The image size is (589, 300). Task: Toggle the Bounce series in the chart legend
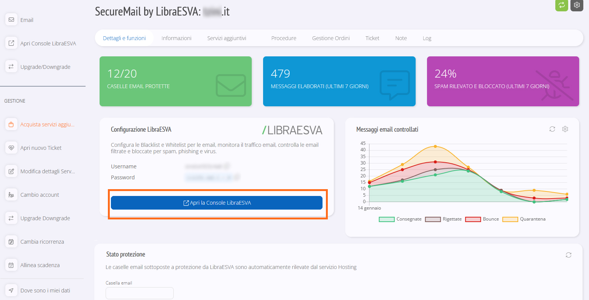482,219
